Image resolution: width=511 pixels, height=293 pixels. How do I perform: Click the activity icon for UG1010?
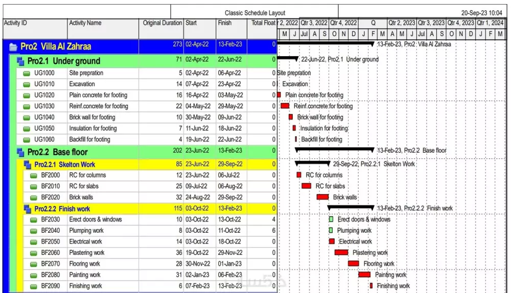pos(27,84)
